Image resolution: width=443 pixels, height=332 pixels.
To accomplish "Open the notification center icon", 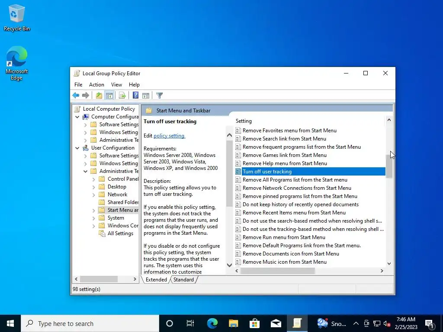I will [x=429, y=323].
